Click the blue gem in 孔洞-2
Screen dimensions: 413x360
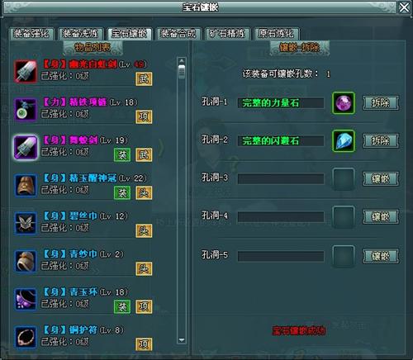click(344, 141)
